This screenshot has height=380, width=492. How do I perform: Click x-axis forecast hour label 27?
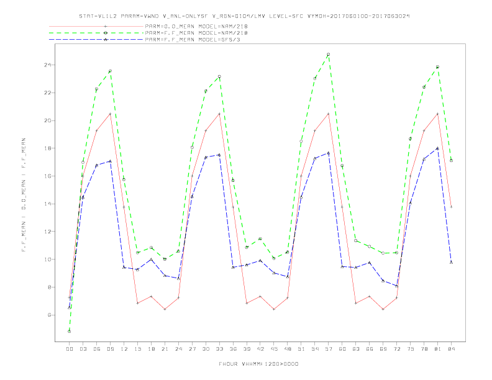point(192,349)
